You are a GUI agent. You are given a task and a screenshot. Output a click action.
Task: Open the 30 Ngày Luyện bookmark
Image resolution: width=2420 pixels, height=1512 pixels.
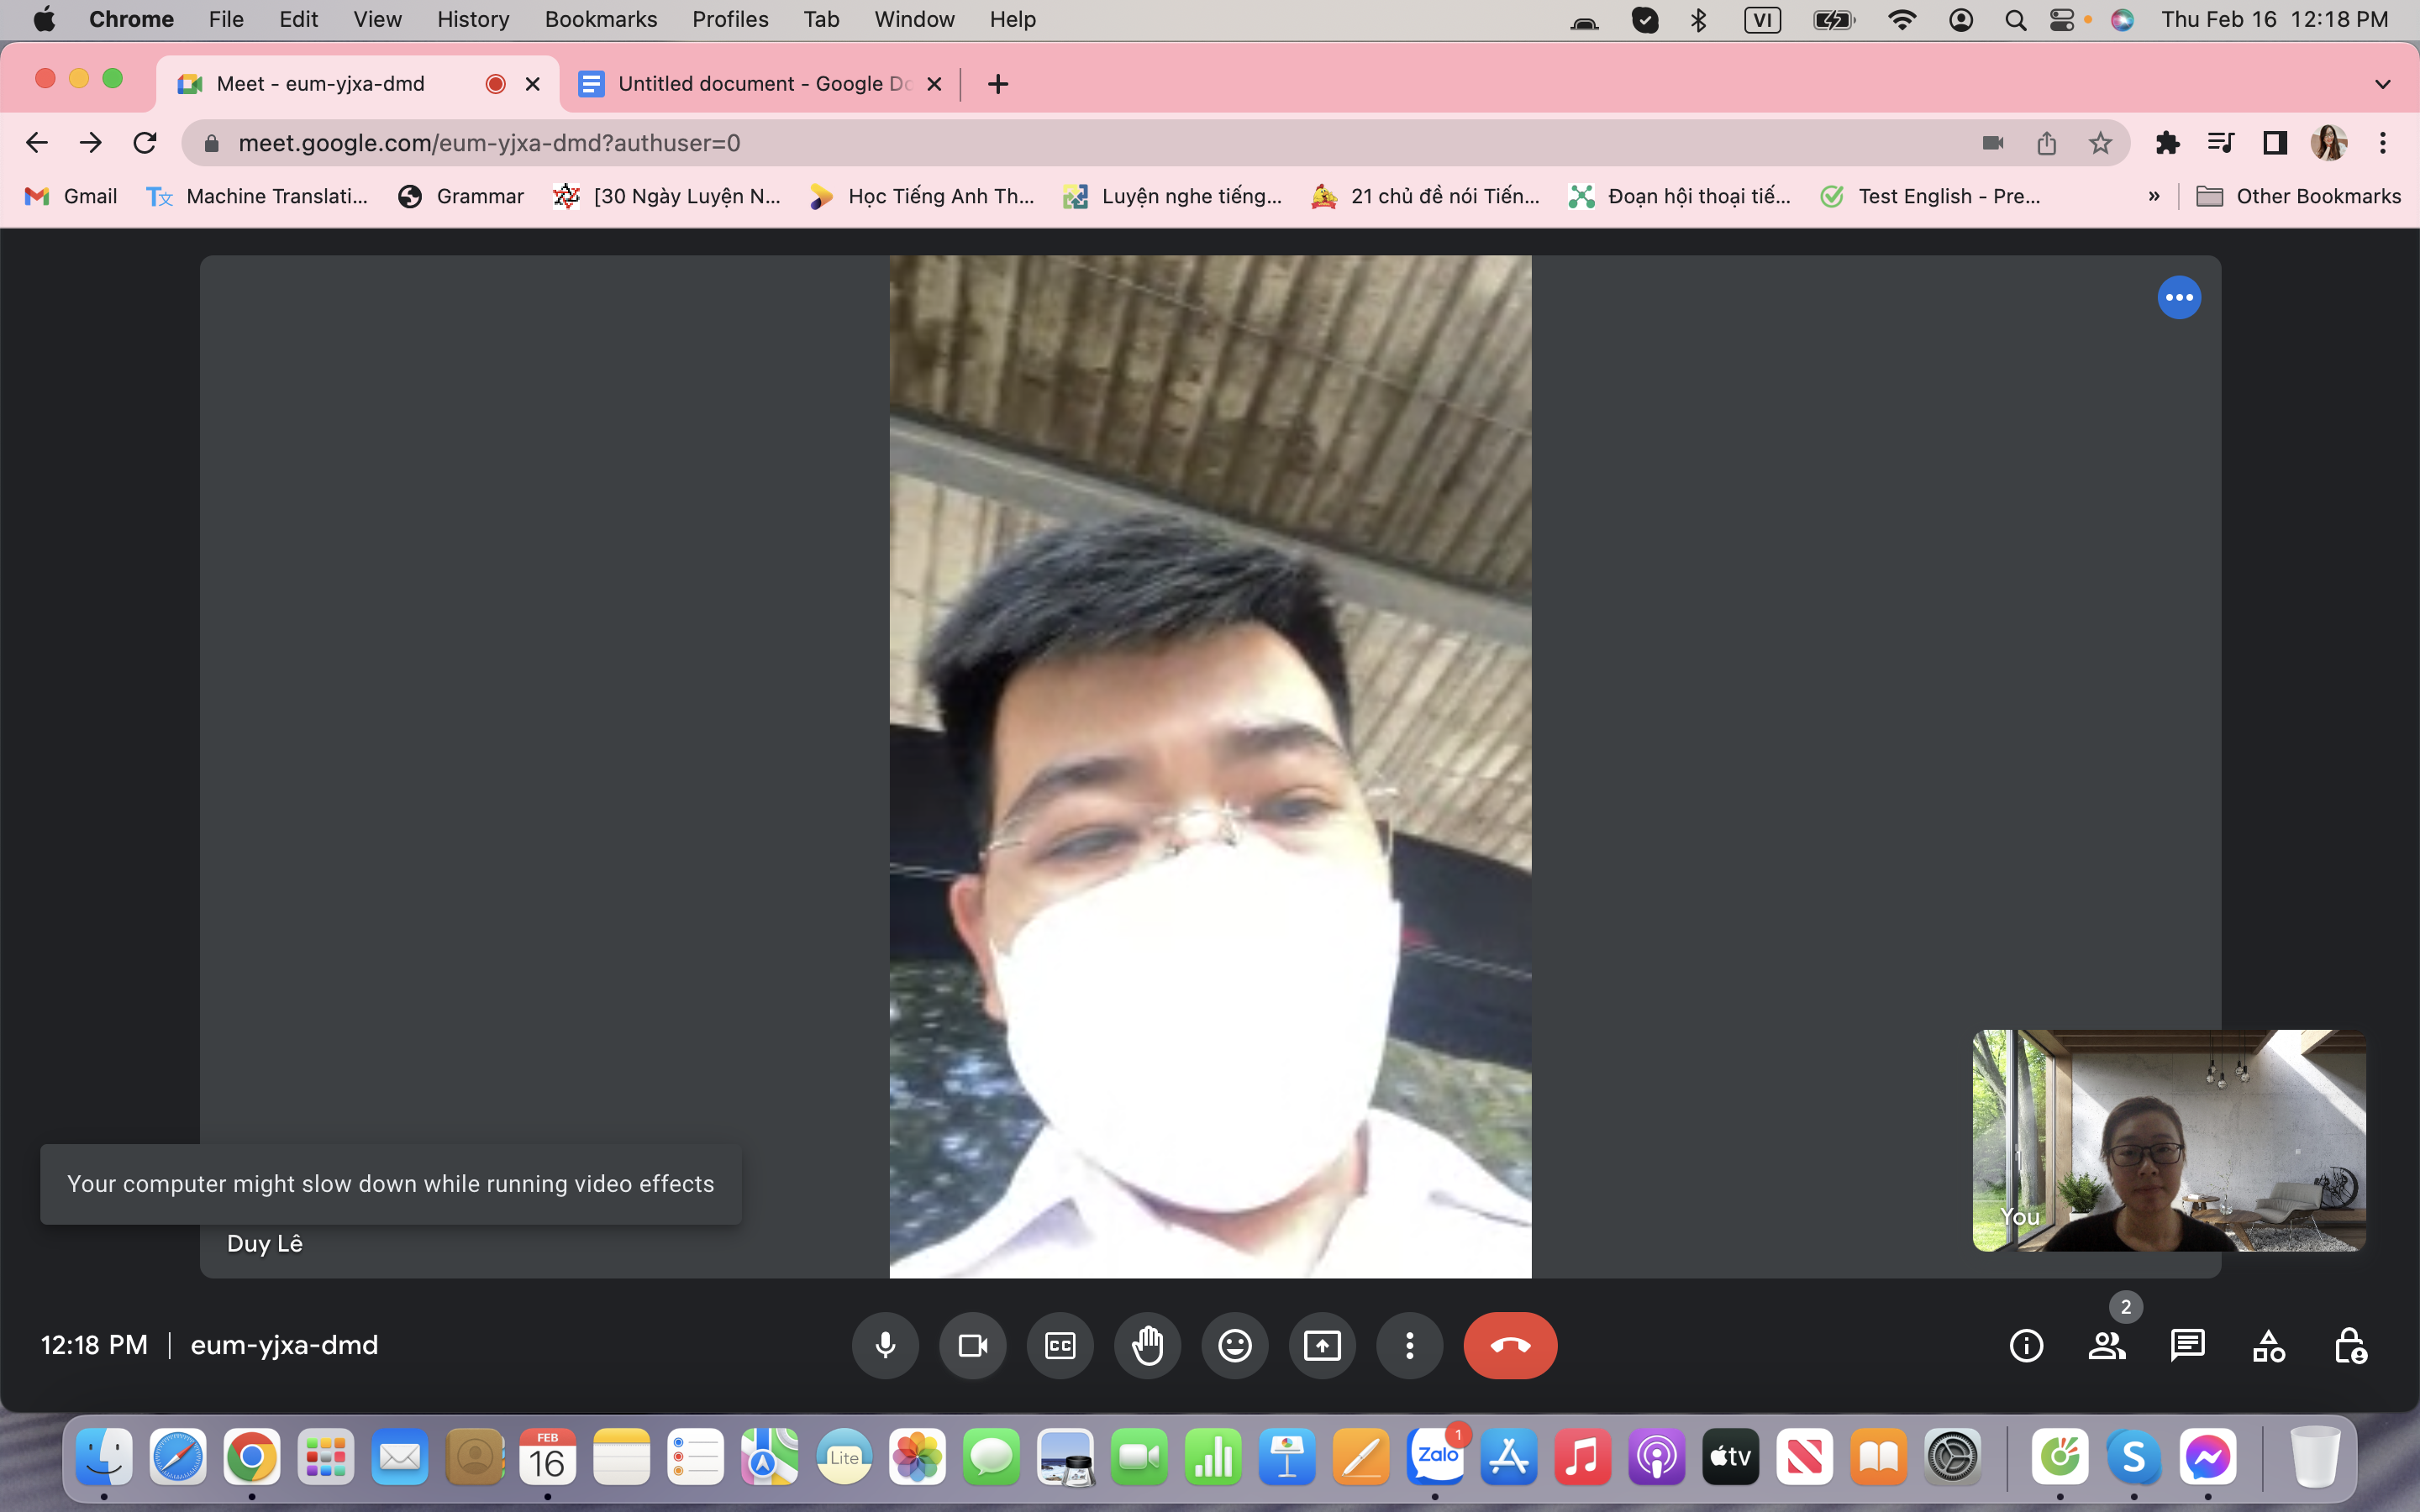(x=667, y=196)
